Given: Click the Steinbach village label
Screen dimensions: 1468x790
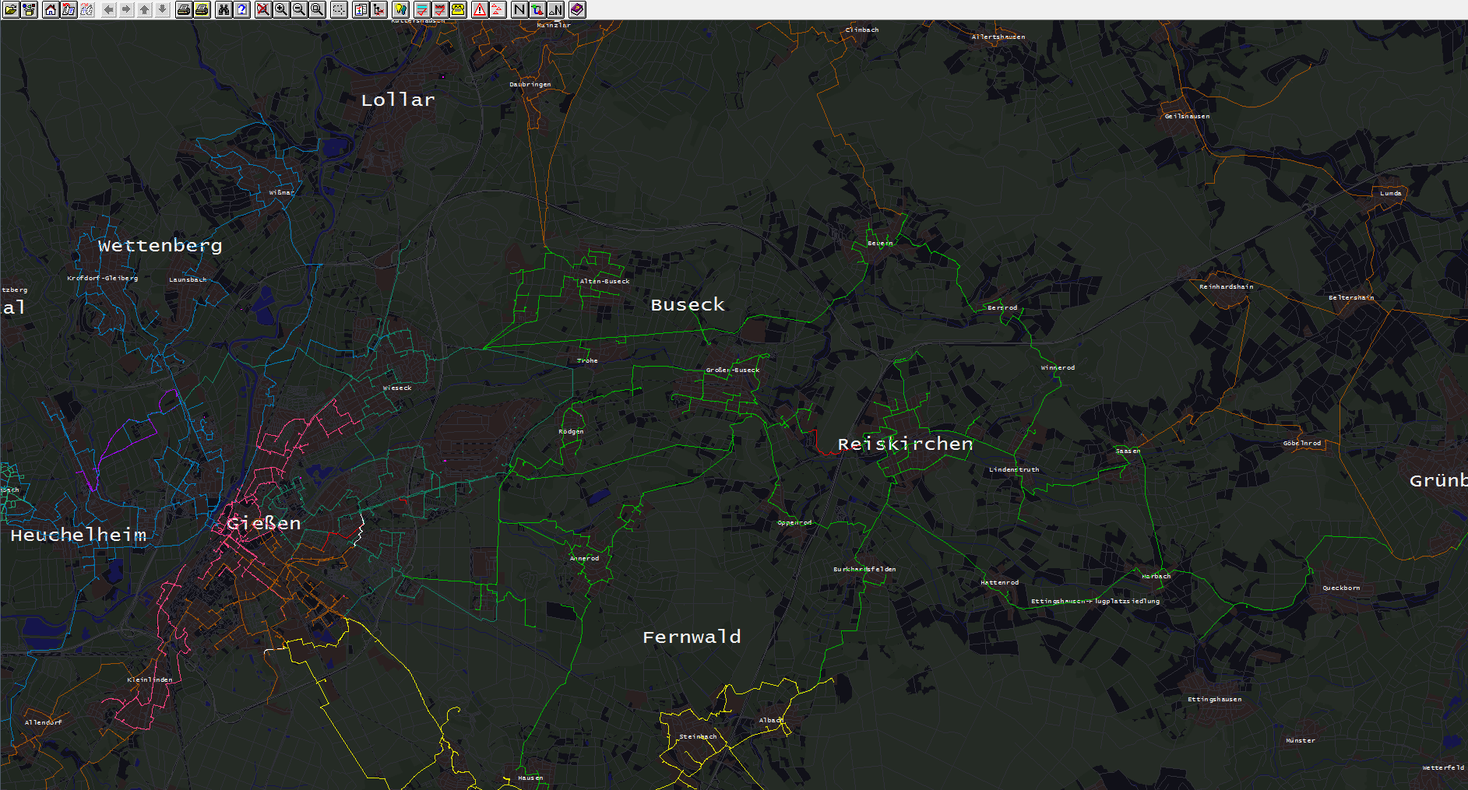Looking at the screenshot, I should tap(698, 737).
